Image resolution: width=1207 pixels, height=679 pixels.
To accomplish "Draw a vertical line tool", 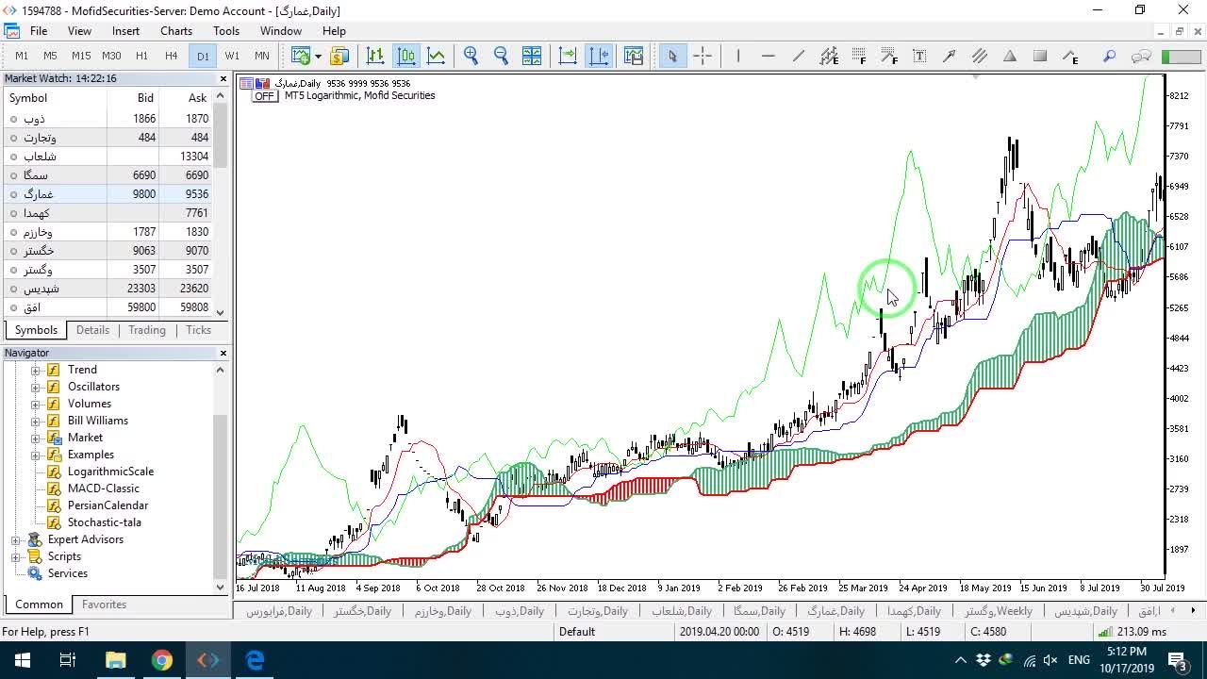I will click(738, 56).
